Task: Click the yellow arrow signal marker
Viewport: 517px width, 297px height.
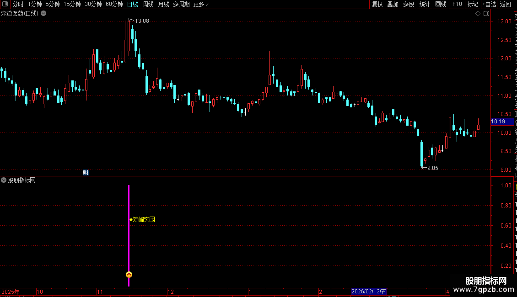Action: click(x=129, y=275)
